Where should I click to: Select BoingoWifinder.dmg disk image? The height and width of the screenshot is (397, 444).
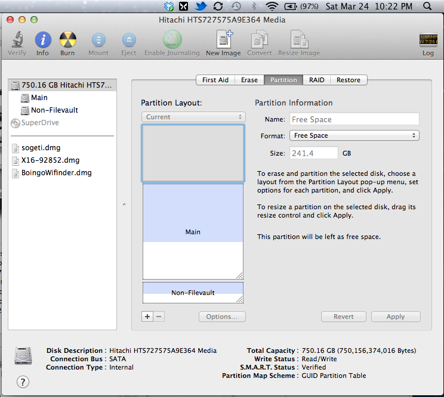tap(62, 172)
